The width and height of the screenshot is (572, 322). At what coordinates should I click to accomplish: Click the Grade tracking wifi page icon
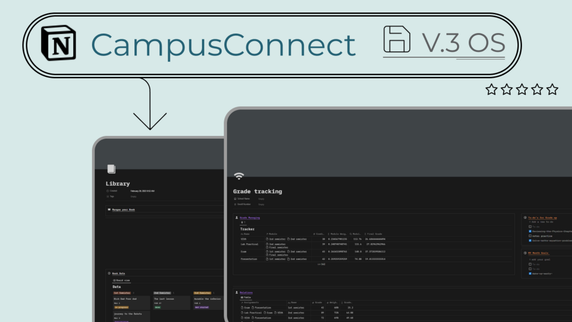(x=239, y=176)
